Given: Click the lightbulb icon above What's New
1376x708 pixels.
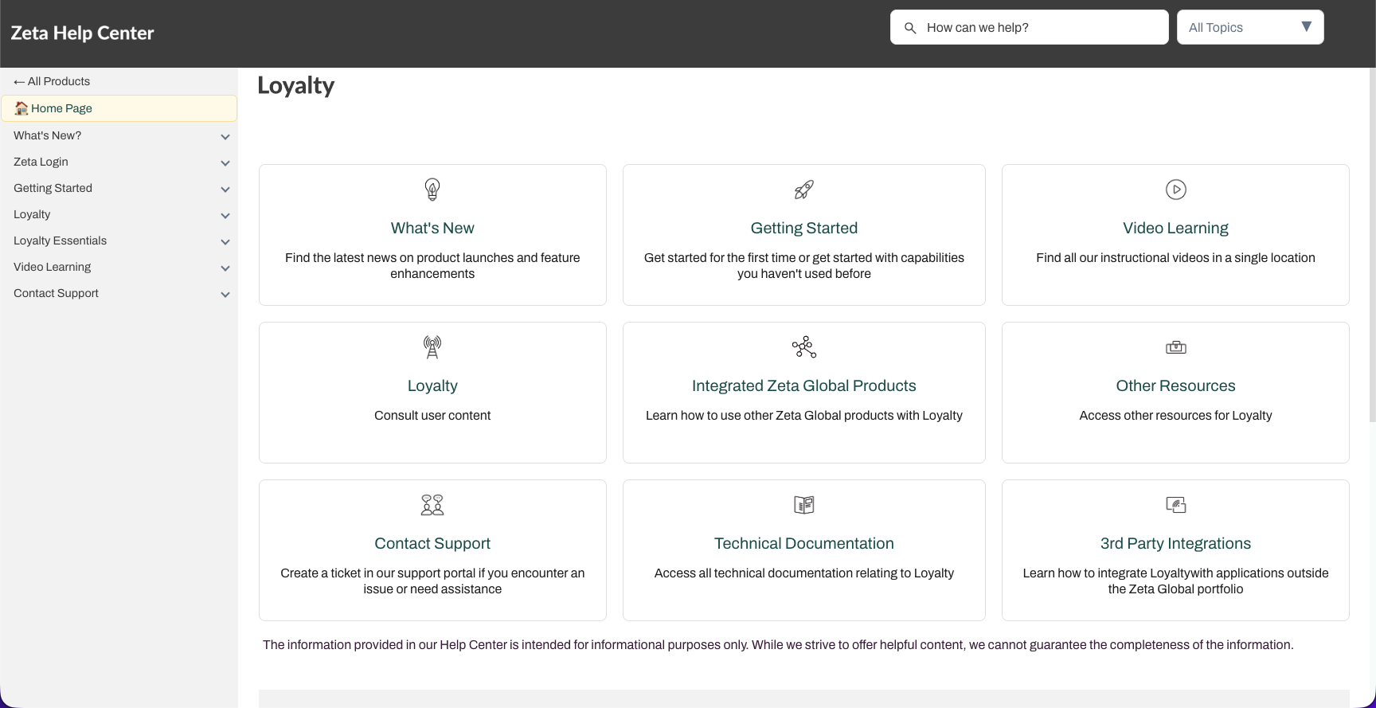Looking at the screenshot, I should 432,190.
